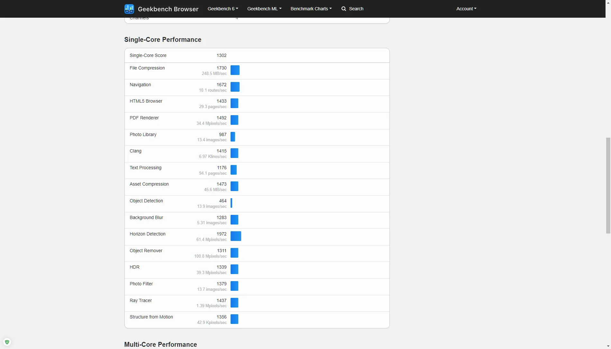The image size is (611, 349).
Task: Click the HDR row label
Action: pos(135,267)
